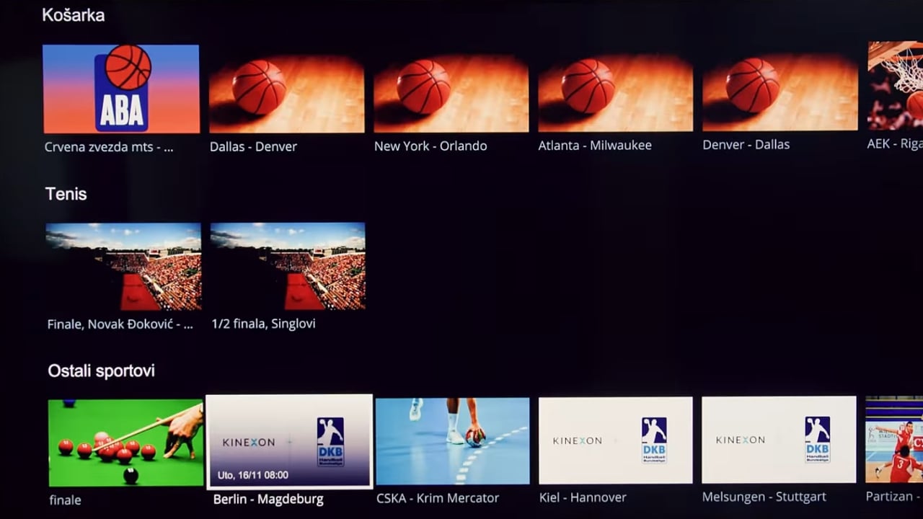
Task: Choose the Kiel - Hannover handball thumbnail image
Action: (x=616, y=440)
